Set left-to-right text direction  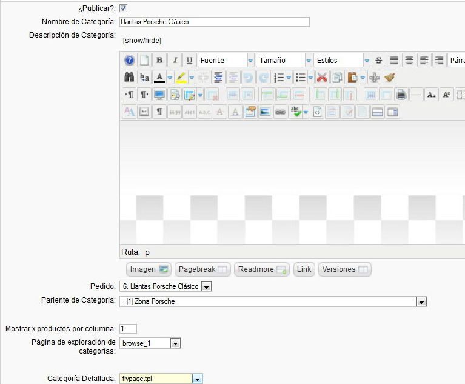129,95
